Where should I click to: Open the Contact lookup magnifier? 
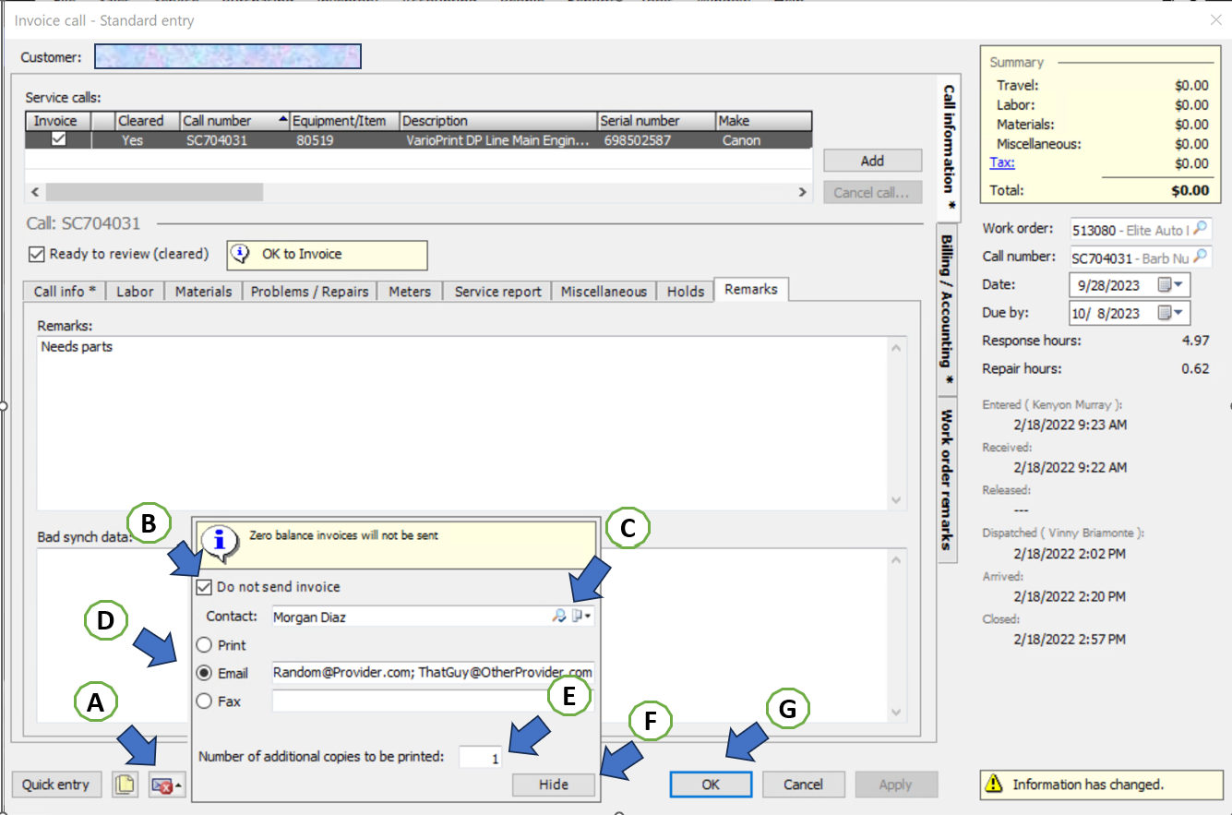click(560, 615)
